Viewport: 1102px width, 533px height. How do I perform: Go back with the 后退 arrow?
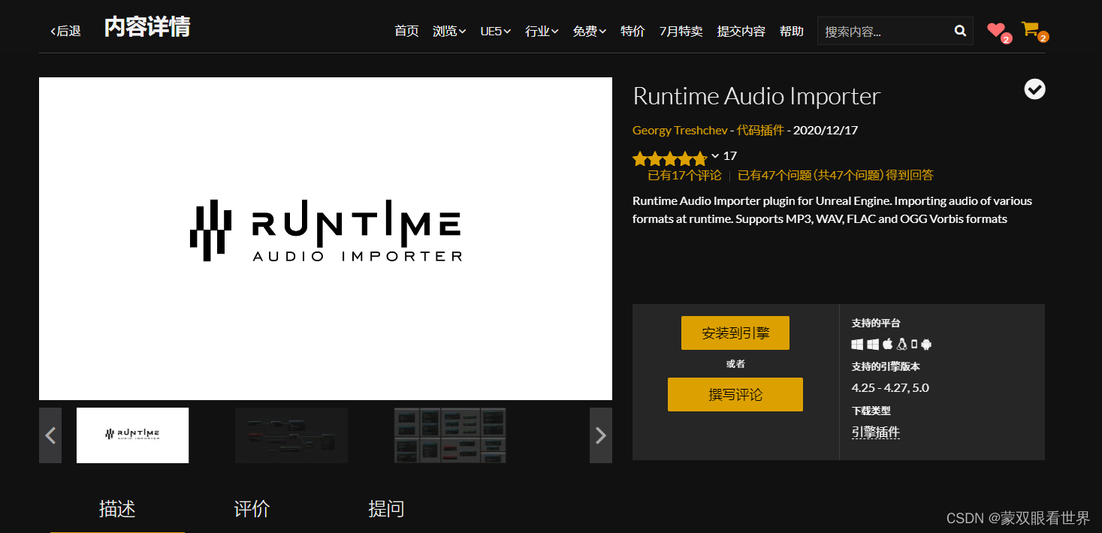coord(65,31)
